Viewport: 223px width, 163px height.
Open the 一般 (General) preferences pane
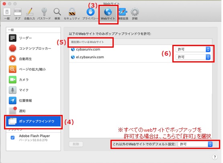(x=7, y=14)
